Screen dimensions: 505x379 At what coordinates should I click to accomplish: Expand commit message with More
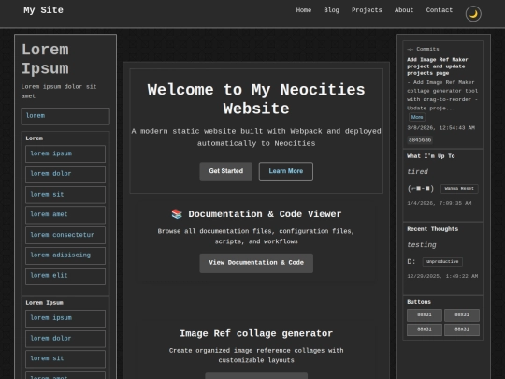coord(417,117)
